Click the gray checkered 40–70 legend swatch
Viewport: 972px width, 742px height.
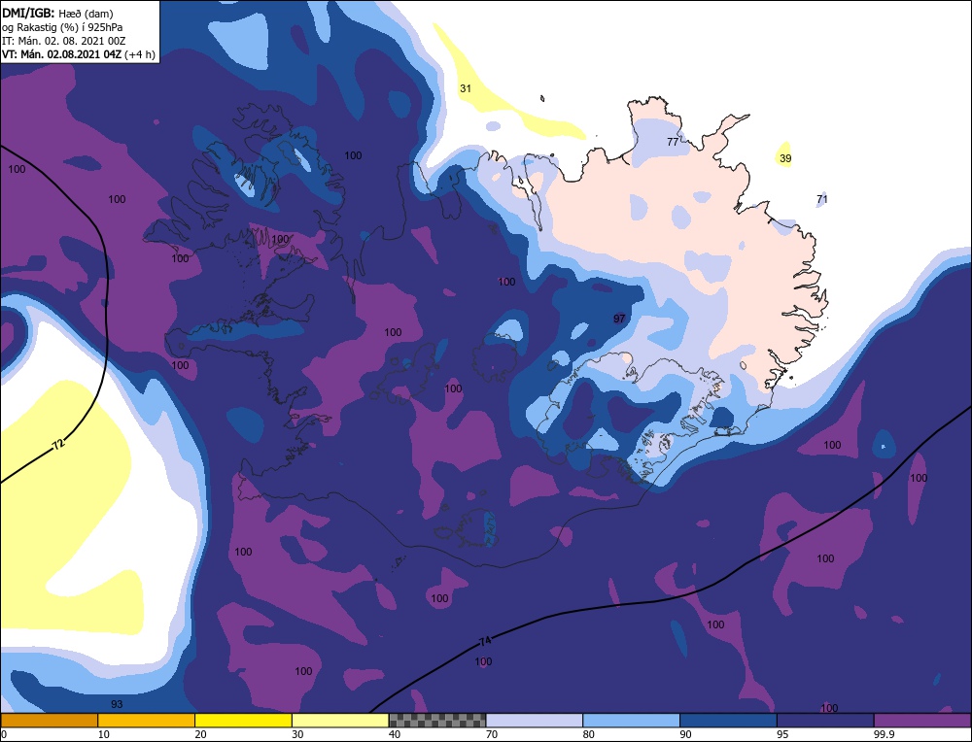pyautogui.click(x=437, y=721)
